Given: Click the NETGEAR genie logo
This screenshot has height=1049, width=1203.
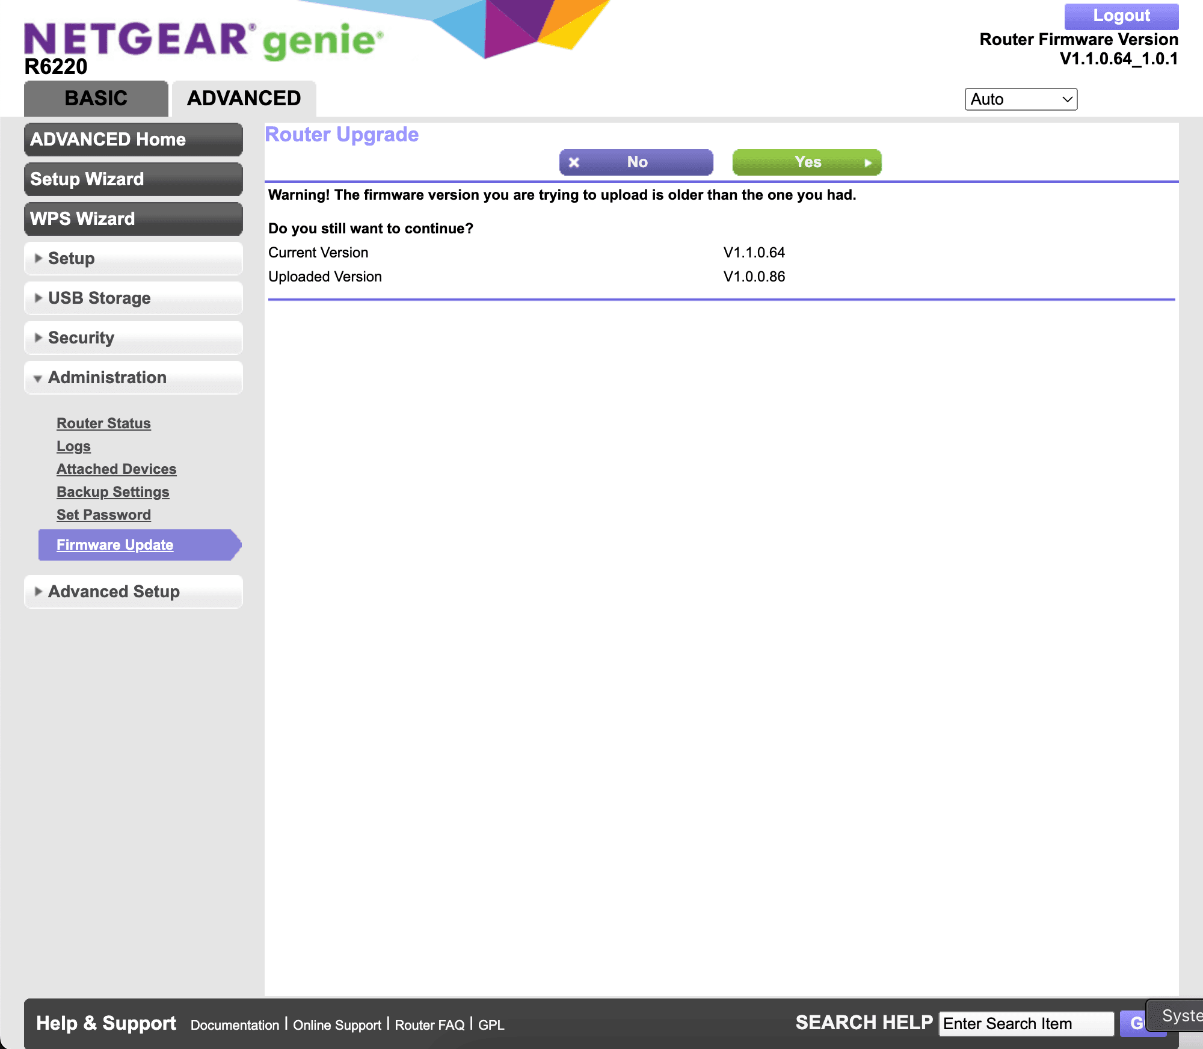Looking at the screenshot, I should [x=203, y=40].
